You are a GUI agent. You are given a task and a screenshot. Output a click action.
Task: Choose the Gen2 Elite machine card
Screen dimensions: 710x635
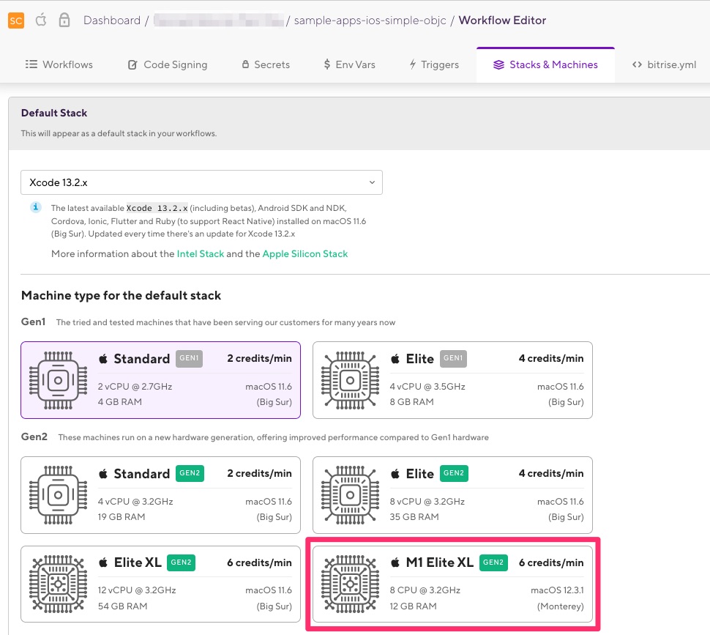452,495
